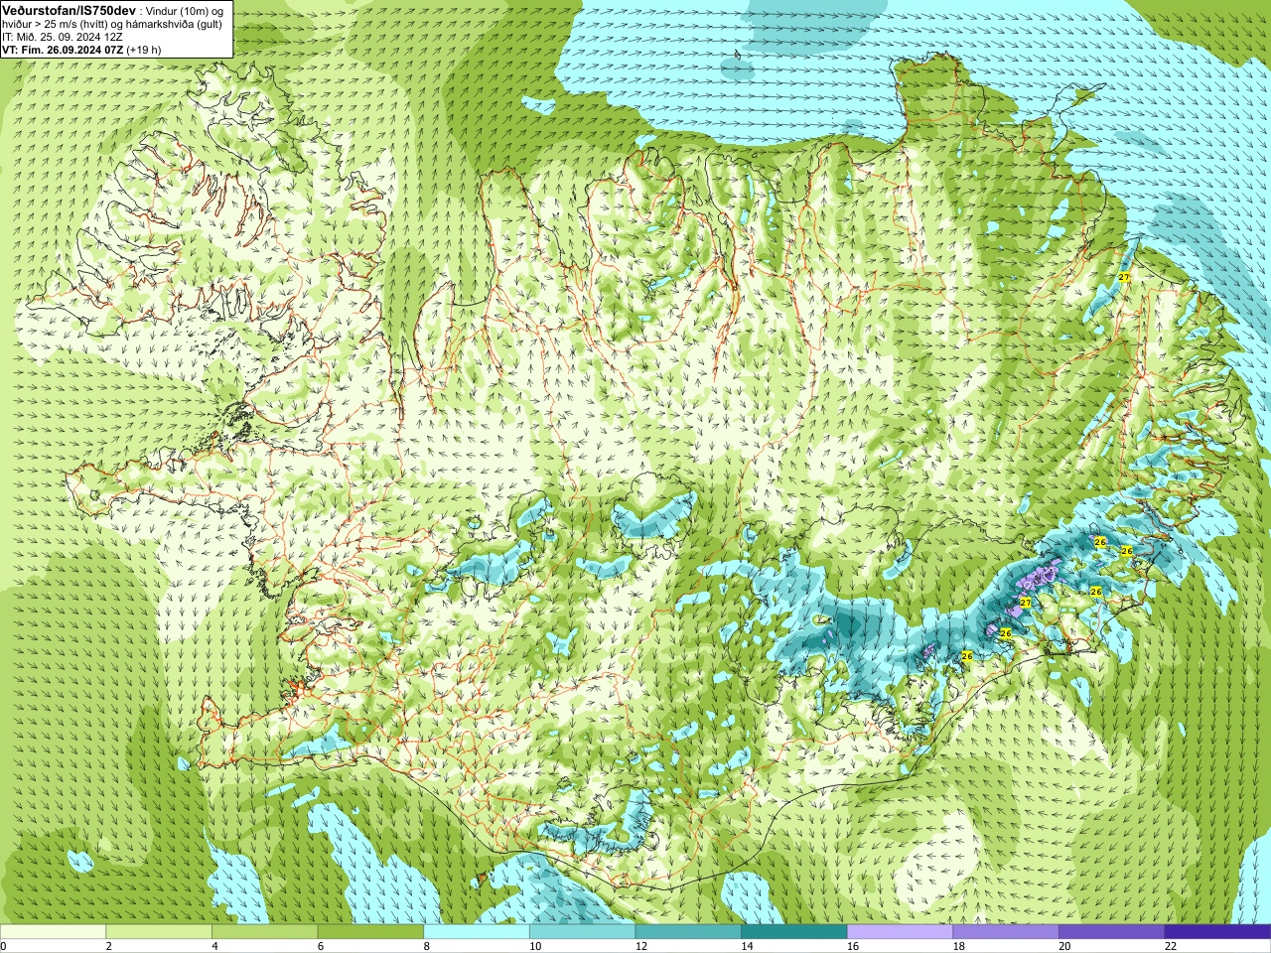
Task: Click the legend scale value "18"
Action: point(959,946)
